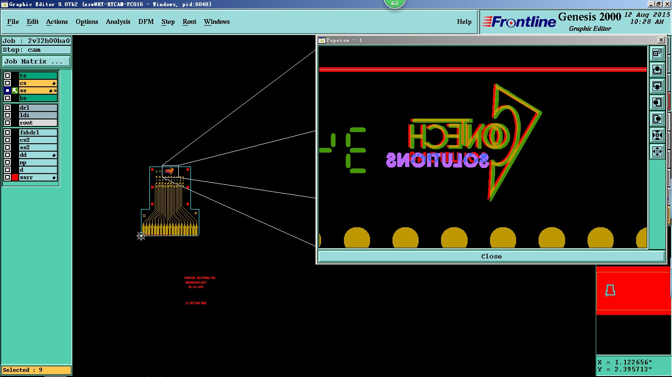Click the Frontline logo

point(519,22)
